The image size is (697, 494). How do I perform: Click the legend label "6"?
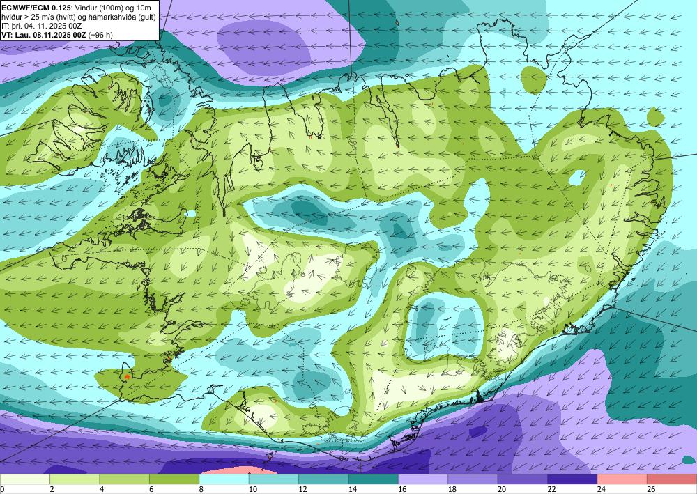[151, 489]
